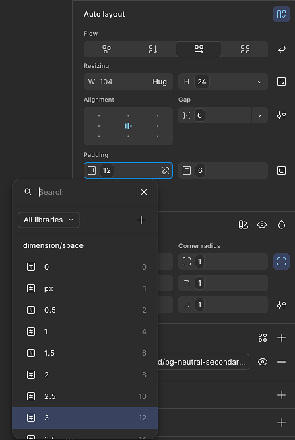Click the height variable value 24

[x=201, y=82]
